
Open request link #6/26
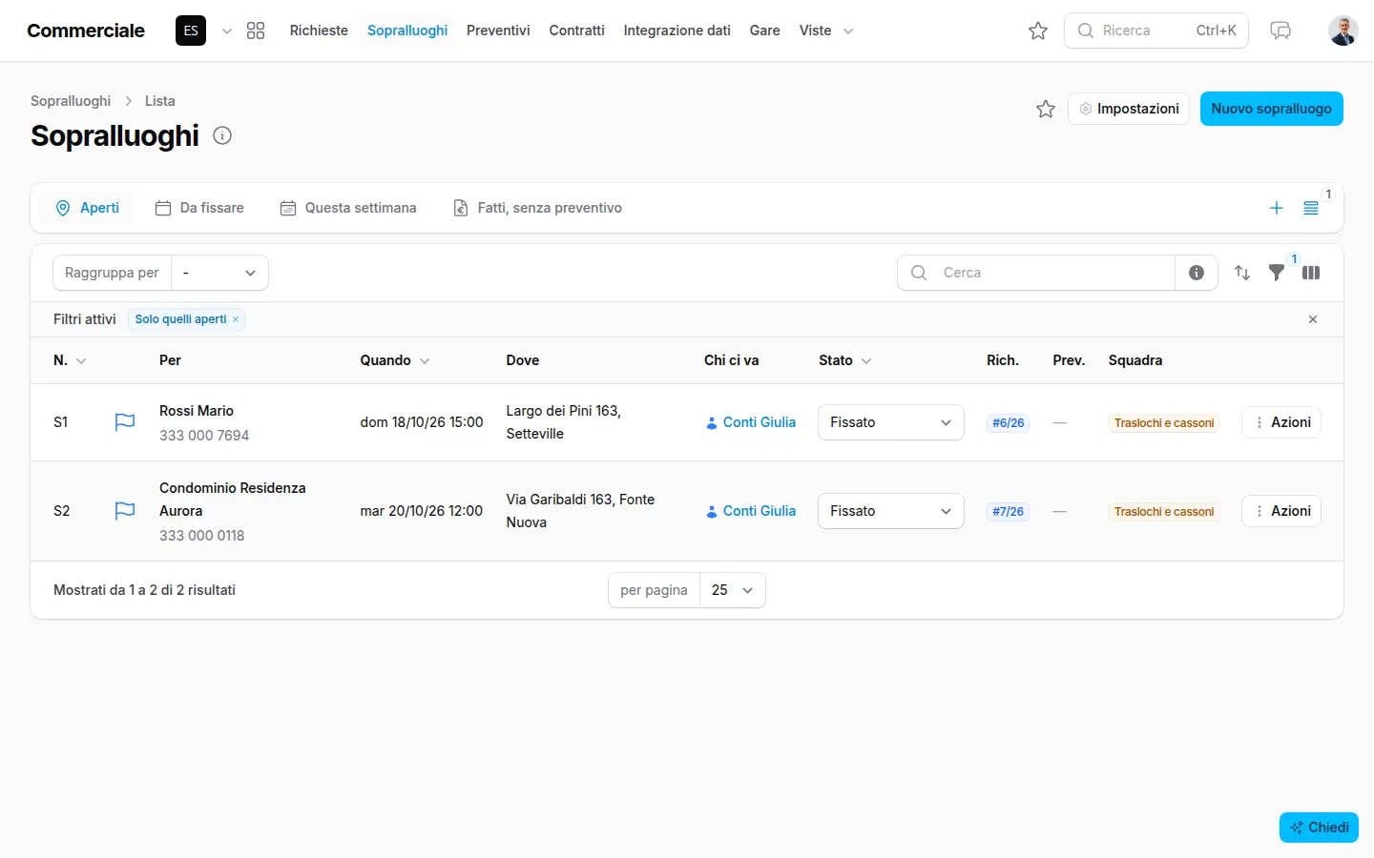[1008, 423]
